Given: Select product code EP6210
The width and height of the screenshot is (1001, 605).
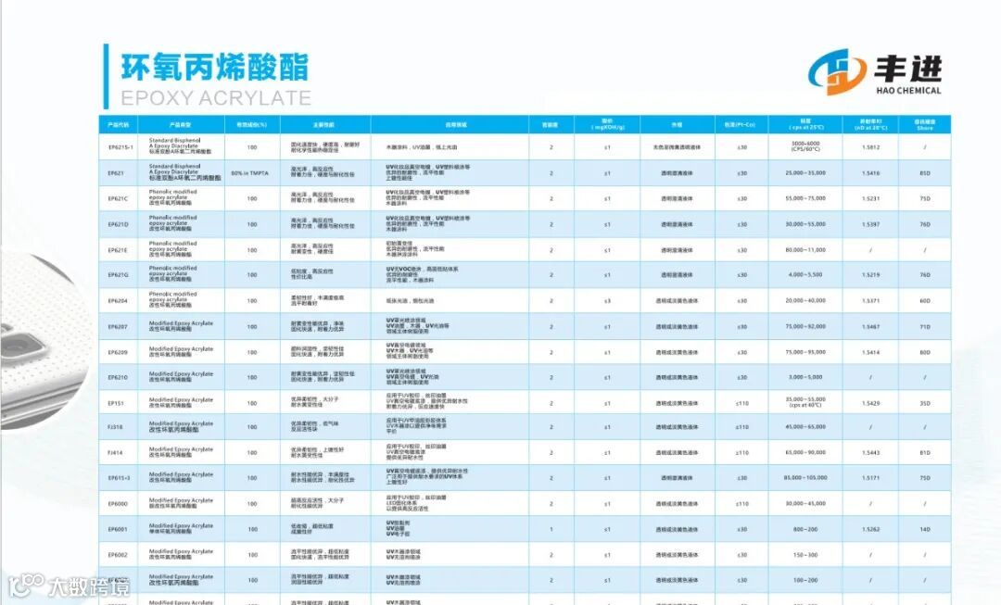Looking at the screenshot, I should coord(118,377).
